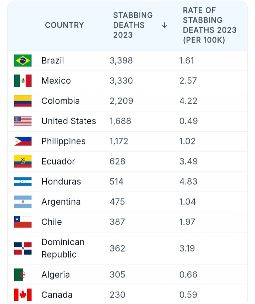
Task: Click the Honduras flag icon
Action: point(23,182)
